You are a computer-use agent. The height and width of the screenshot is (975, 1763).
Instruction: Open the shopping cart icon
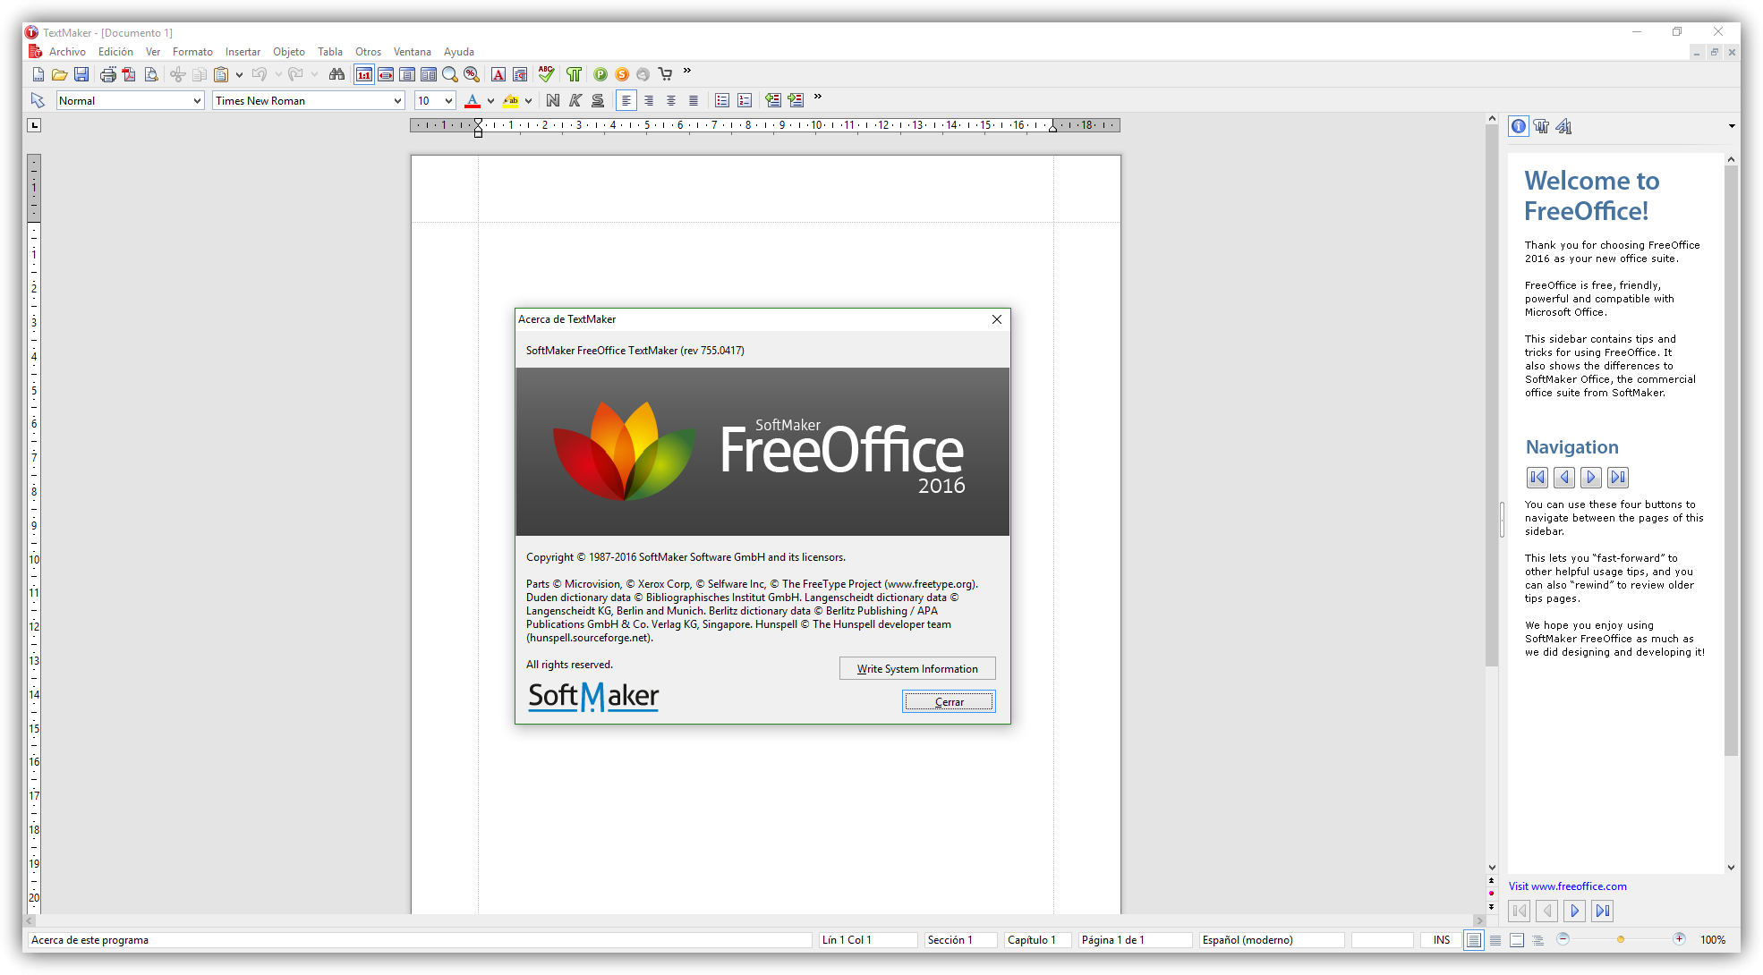[x=665, y=74]
